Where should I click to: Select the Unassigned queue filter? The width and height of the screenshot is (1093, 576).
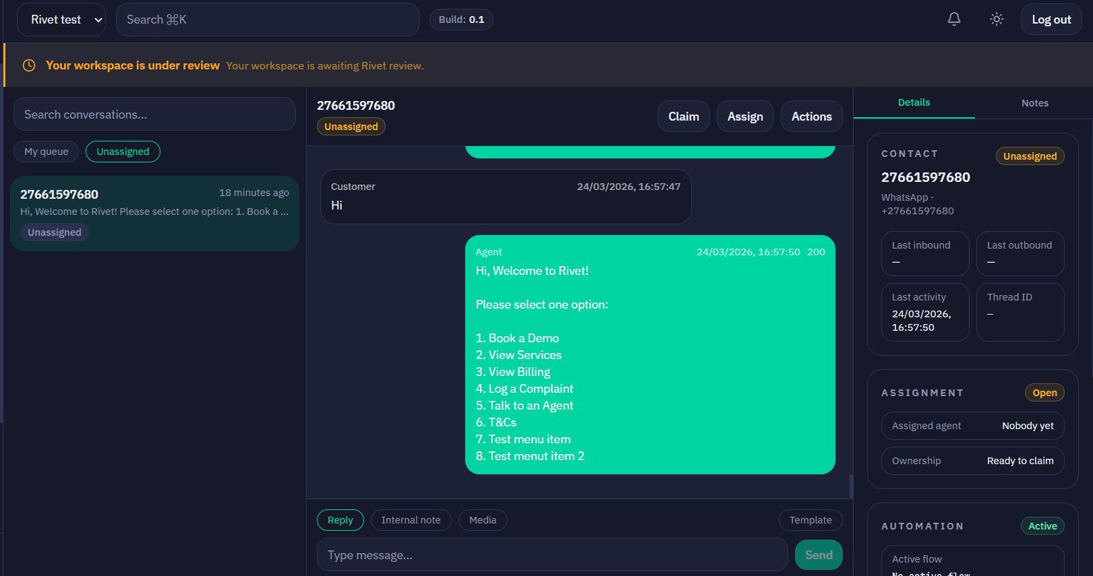click(x=123, y=152)
